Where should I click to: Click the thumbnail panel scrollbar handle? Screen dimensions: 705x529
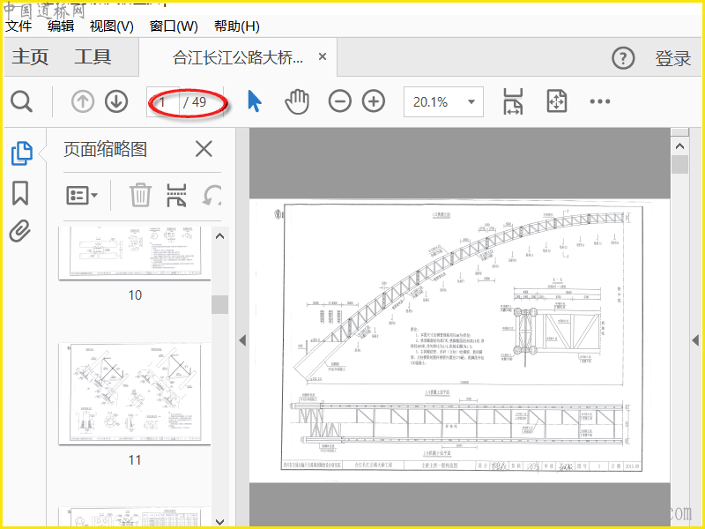219,304
